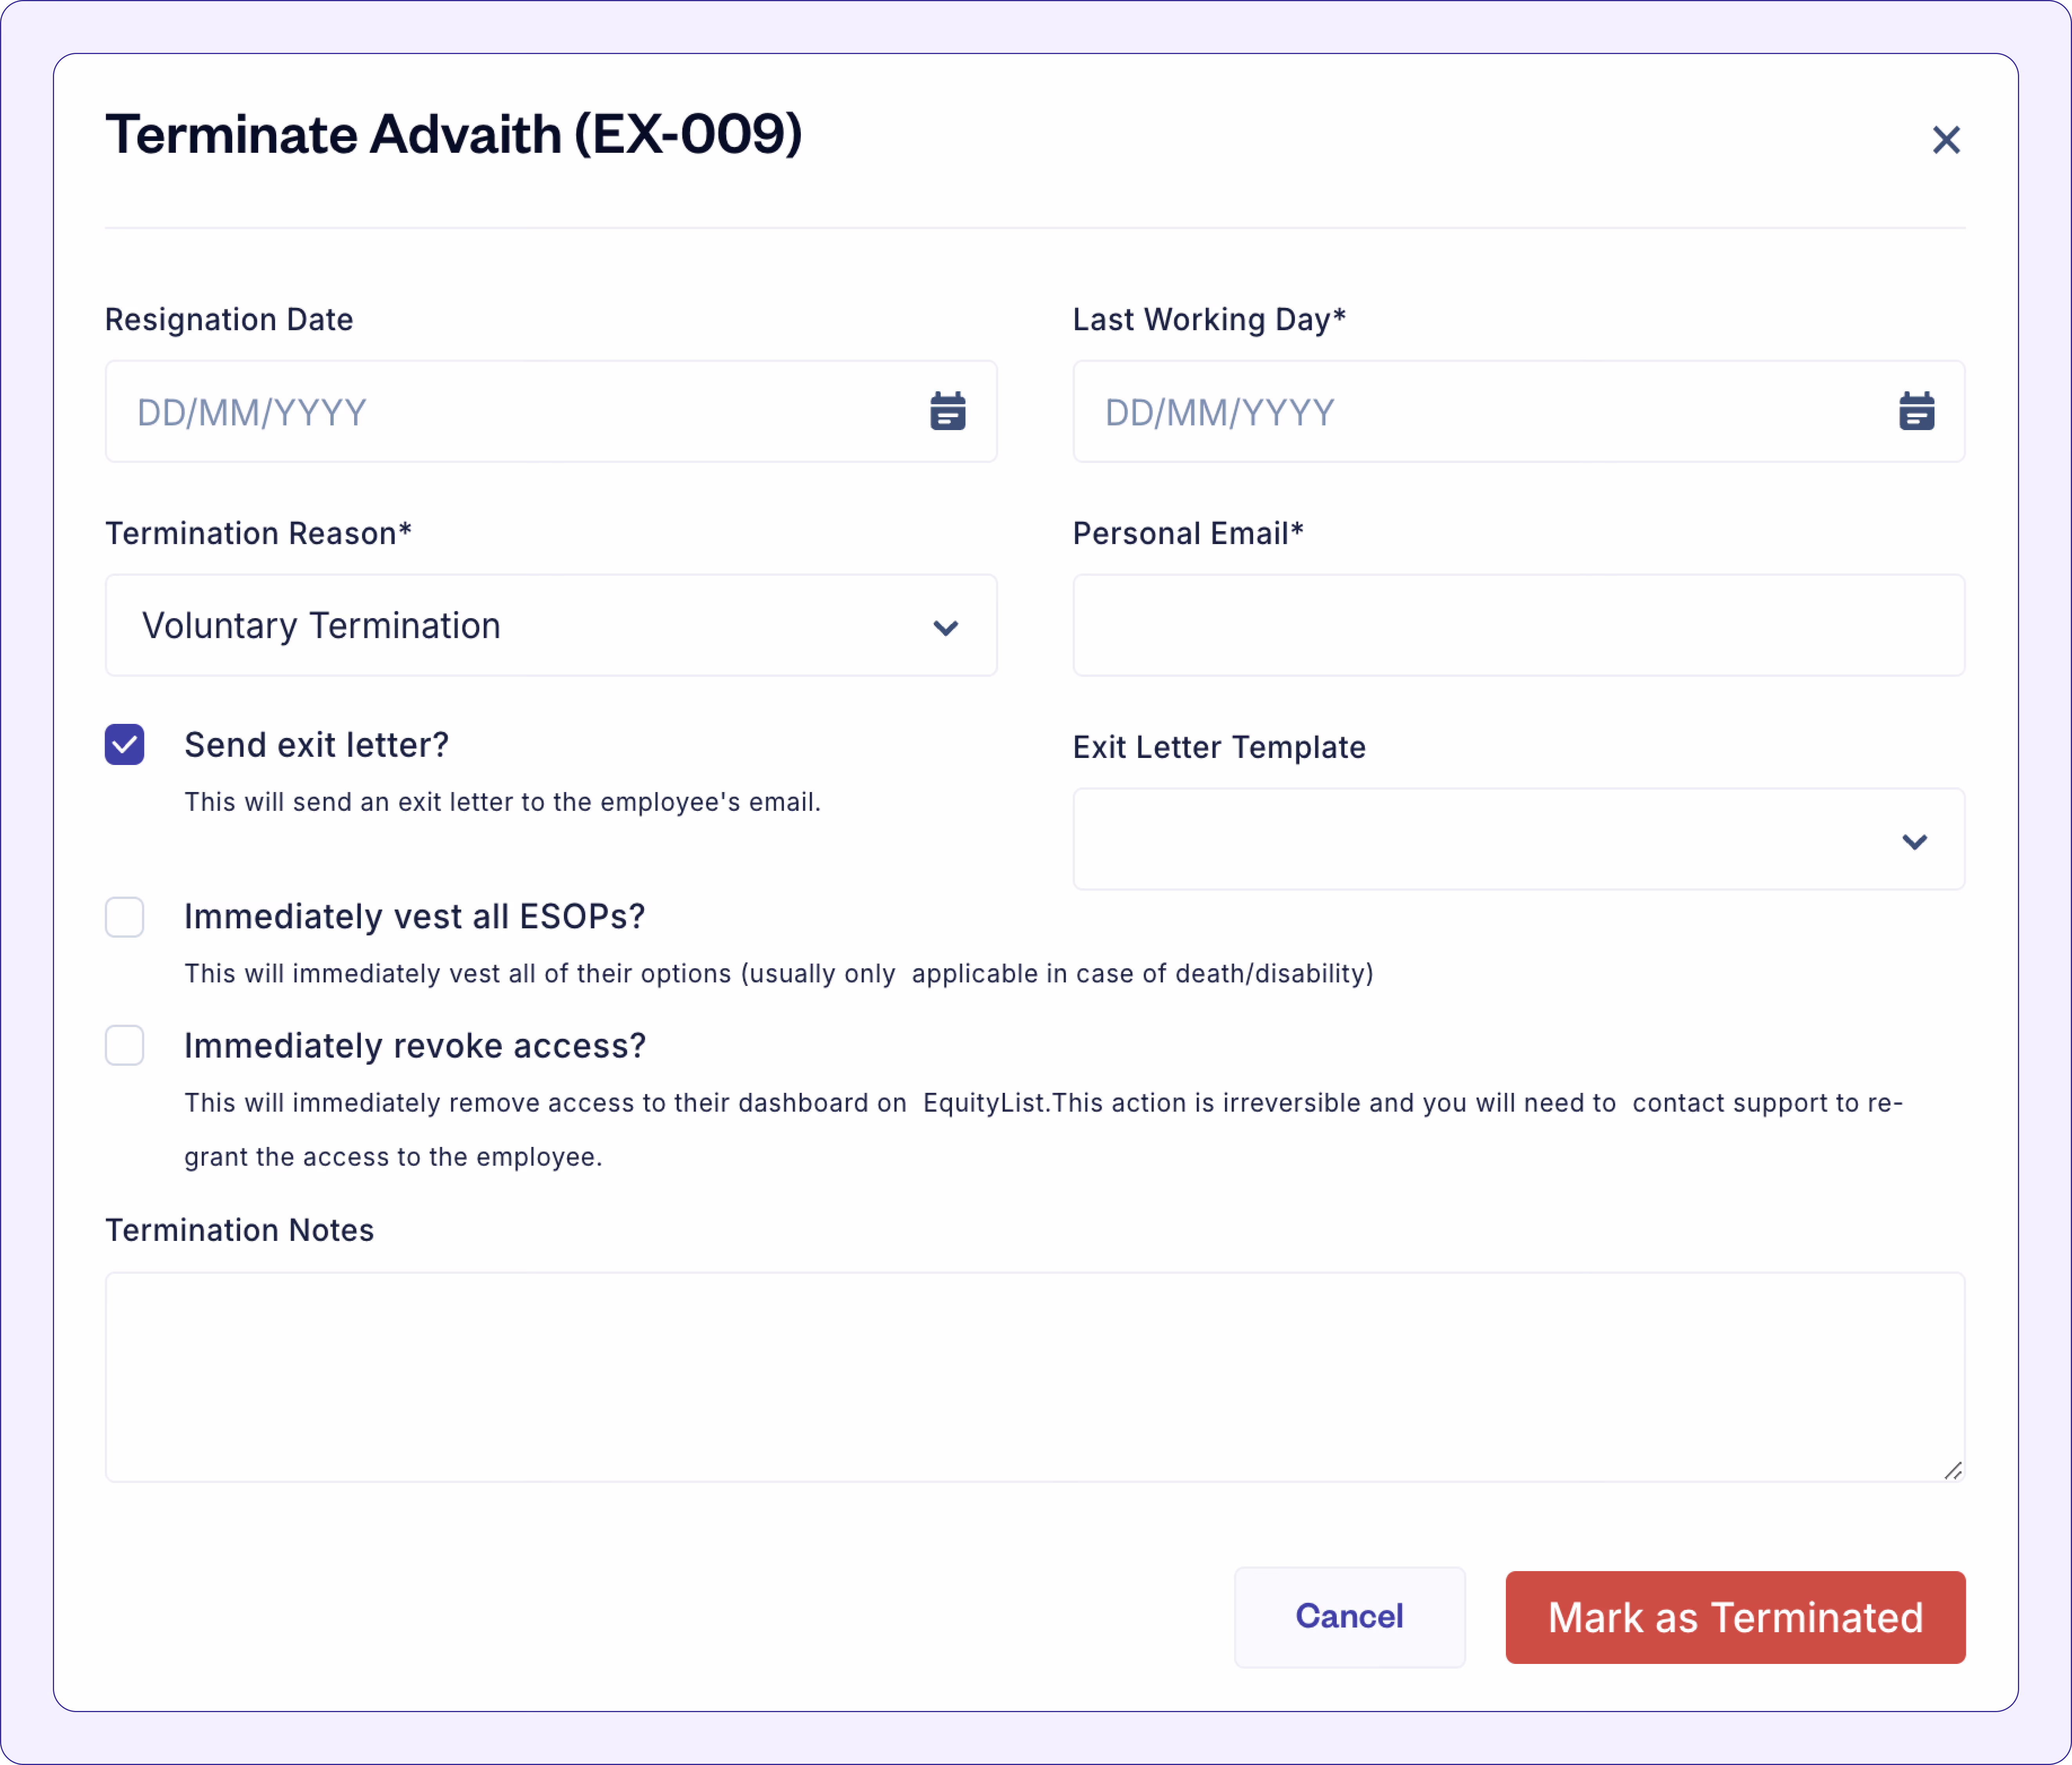Click the "Immediately vest all ESOPs?" label
The height and width of the screenshot is (1765, 2072).
coord(414,917)
